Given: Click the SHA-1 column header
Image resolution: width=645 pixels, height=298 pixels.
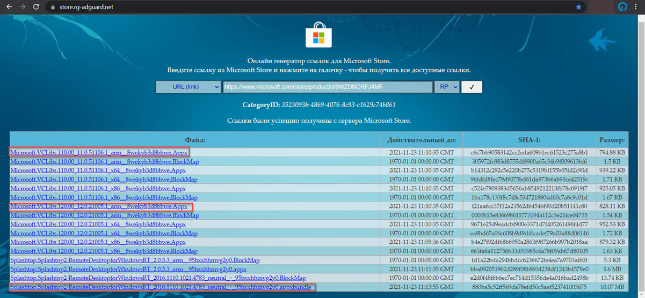Looking at the screenshot, I should [x=528, y=140].
